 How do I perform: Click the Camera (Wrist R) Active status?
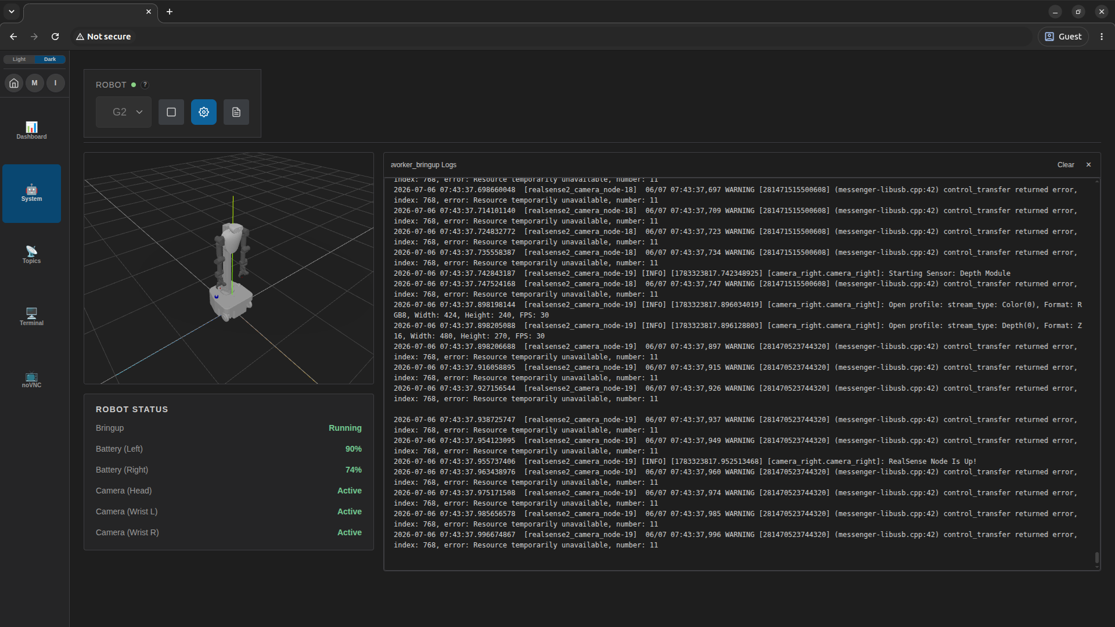coord(350,532)
